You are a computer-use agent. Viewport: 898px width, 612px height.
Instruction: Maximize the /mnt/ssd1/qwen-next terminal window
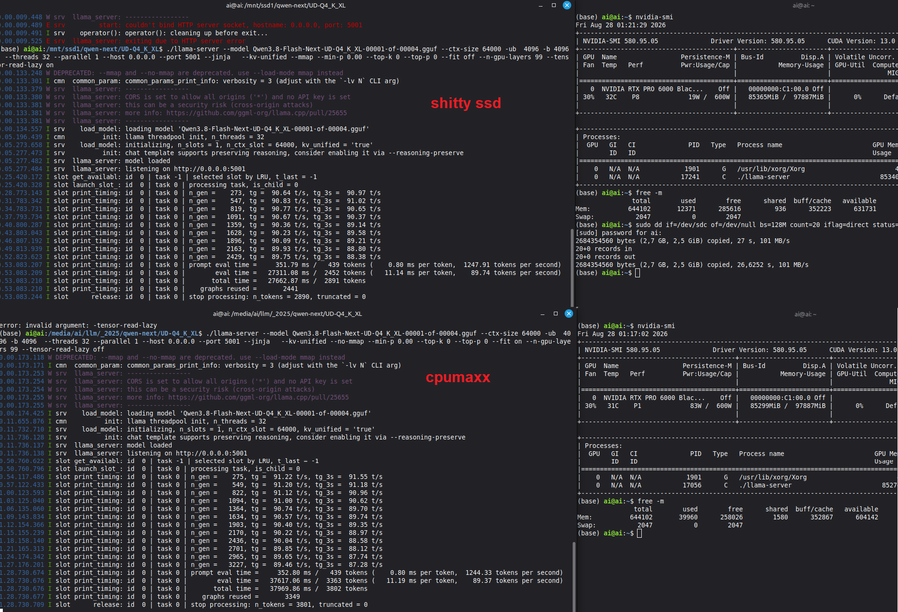pyautogui.click(x=554, y=5)
